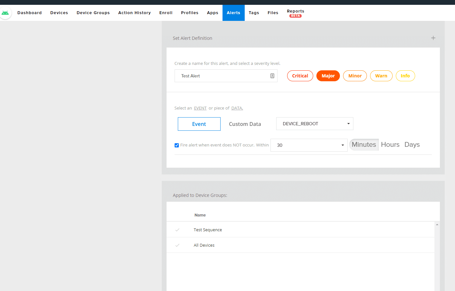Select the Custom Data option

(x=245, y=124)
